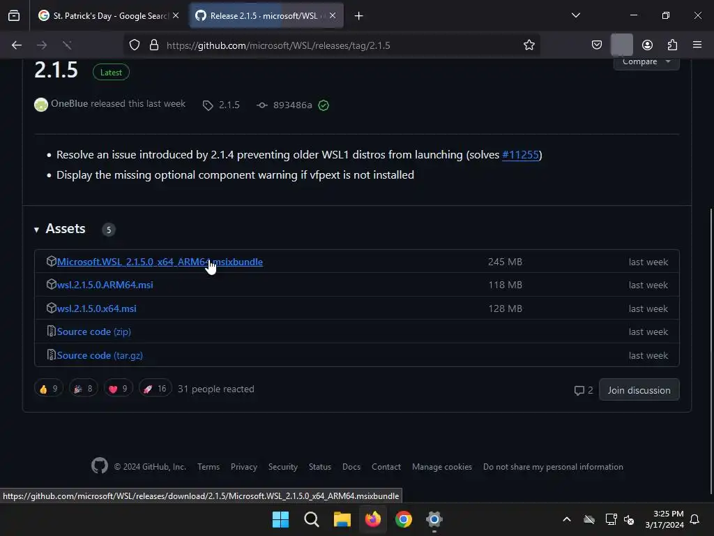Viewport: 714px width, 536px height.
Task: Click the page vertical scrollbar
Action: (x=711, y=351)
